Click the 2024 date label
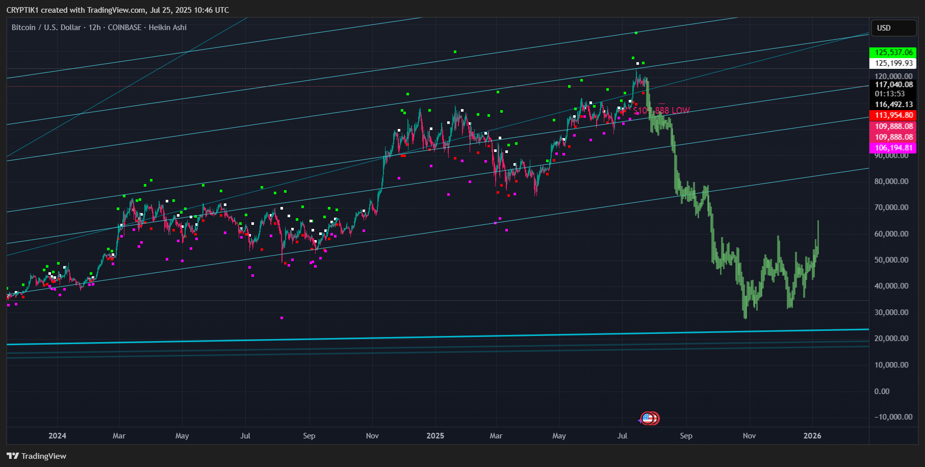Screen dimensions: 925x467 [57, 435]
